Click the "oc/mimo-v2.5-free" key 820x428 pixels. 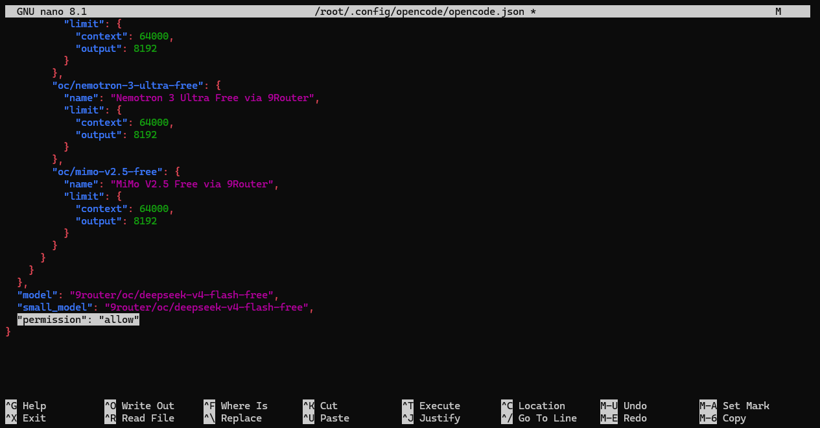coord(108,172)
